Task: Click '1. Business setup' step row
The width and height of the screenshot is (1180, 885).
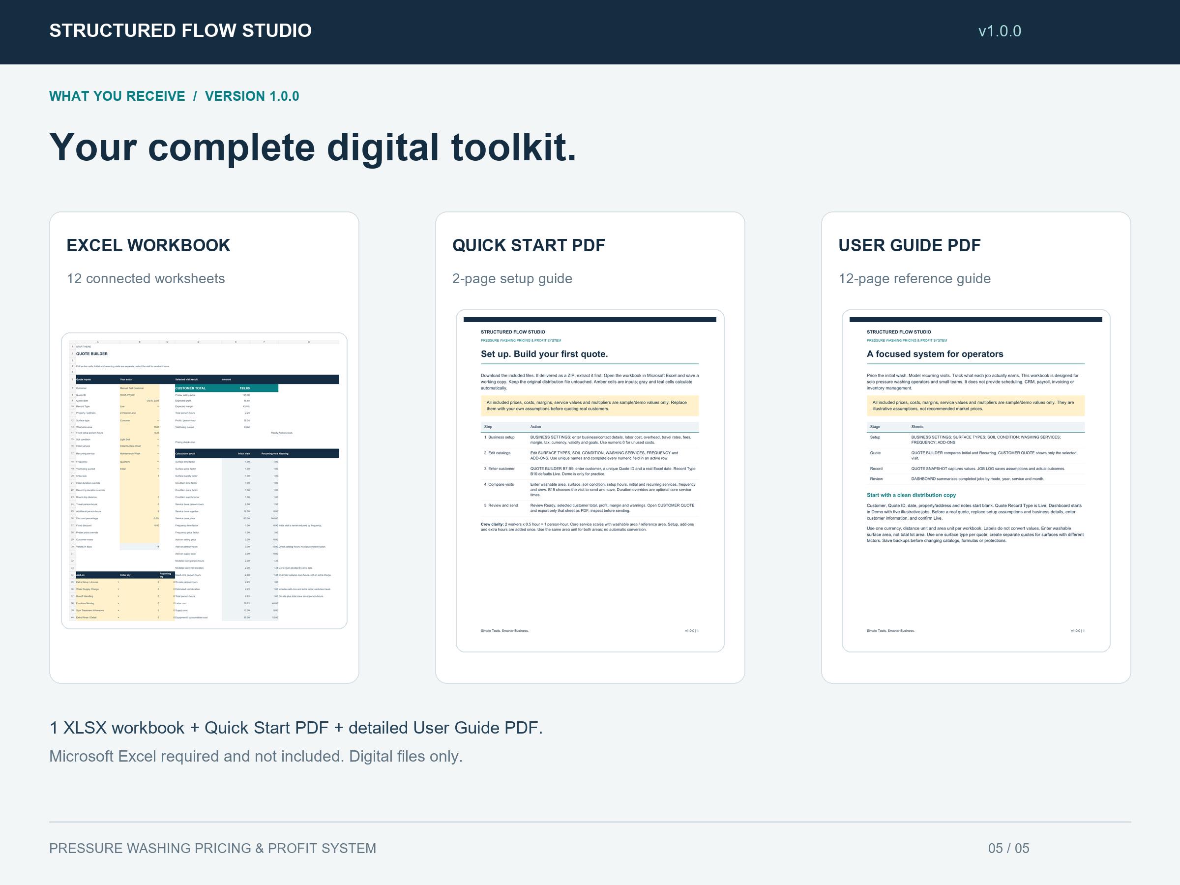Action: pyautogui.click(x=590, y=440)
